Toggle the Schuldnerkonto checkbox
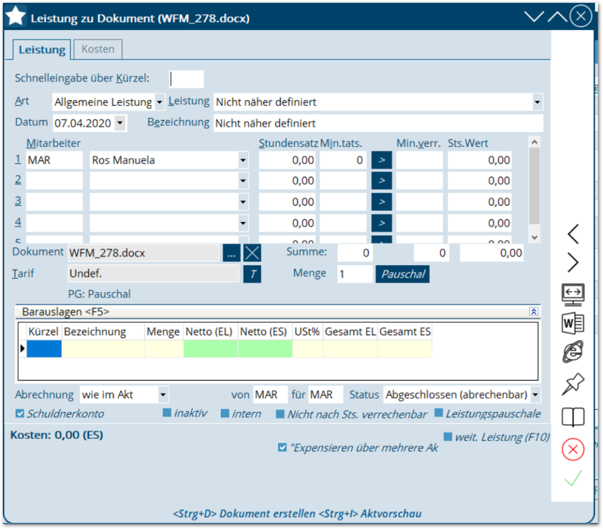 [x=20, y=414]
